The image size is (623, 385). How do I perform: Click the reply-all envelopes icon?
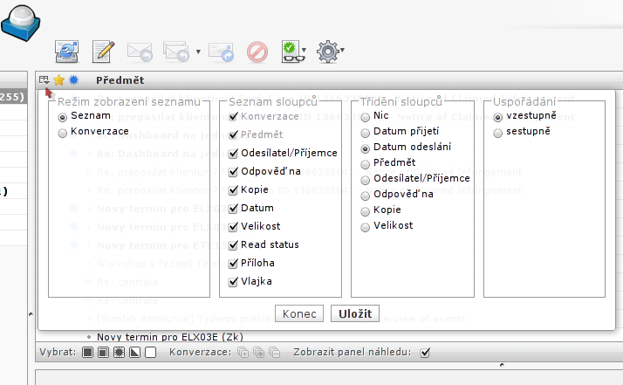pos(176,52)
